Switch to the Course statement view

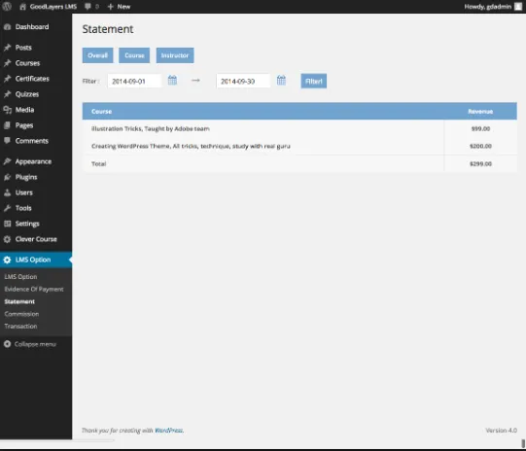coord(134,55)
